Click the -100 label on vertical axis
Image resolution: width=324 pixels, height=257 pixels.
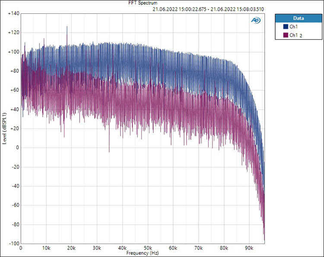[14, 243]
